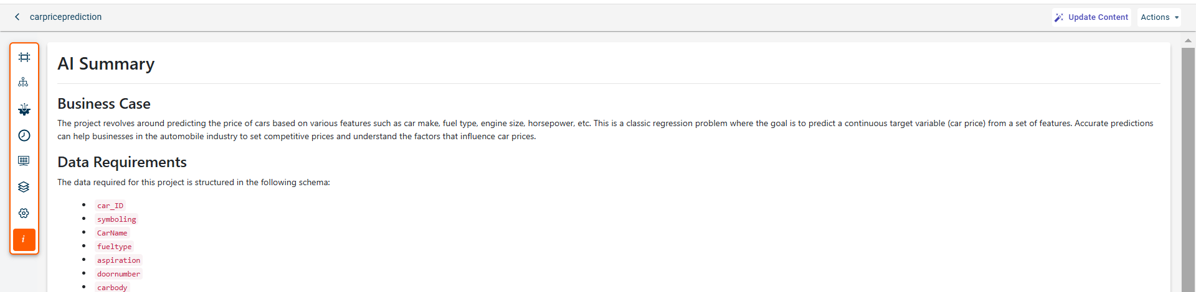Click the hierarchy tree sidebar icon
Screen dimensions: 1196x292
pos(24,83)
